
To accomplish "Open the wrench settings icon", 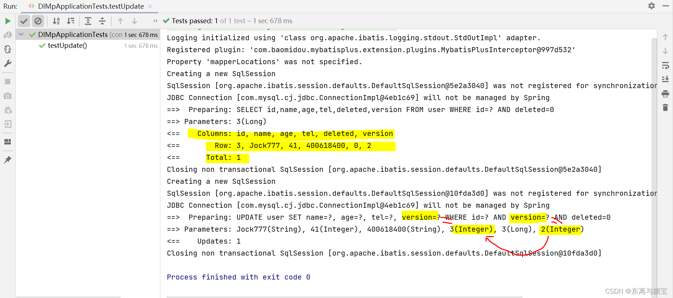I will (8, 63).
